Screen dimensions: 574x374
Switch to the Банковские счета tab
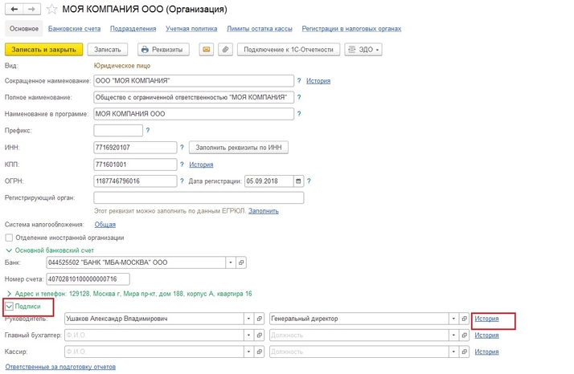74,29
